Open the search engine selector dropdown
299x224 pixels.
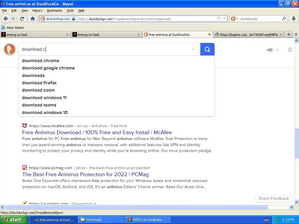234,19
